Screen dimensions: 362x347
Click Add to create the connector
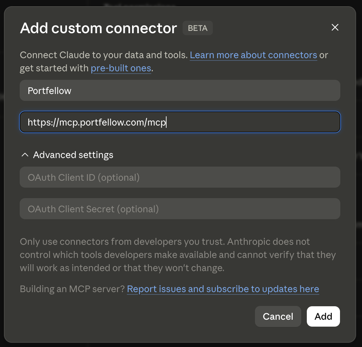pos(323,316)
